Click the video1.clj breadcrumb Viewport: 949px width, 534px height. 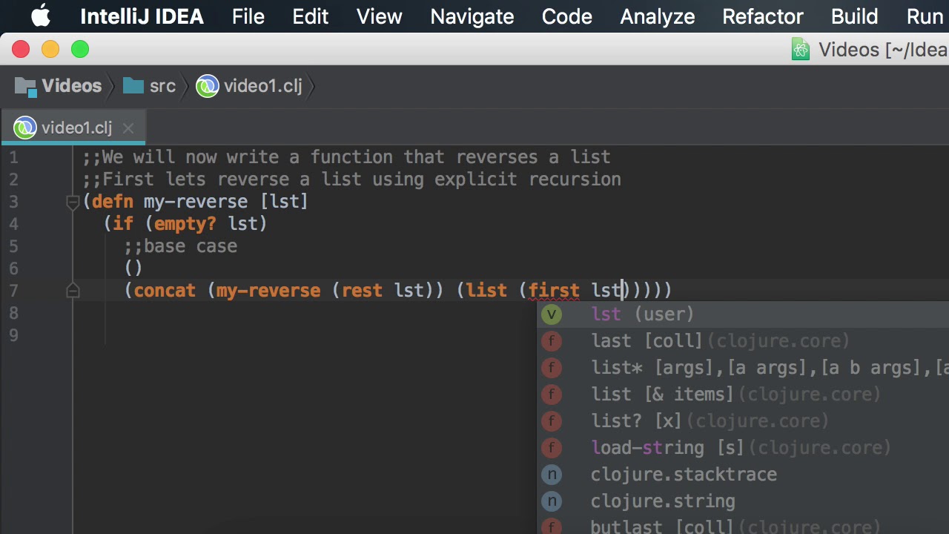(x=263, y=86)
